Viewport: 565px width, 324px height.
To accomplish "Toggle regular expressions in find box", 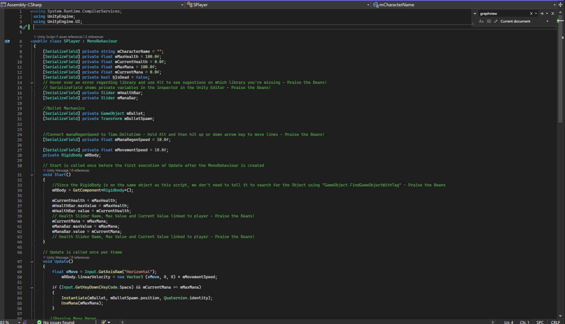I will [496, 21].
